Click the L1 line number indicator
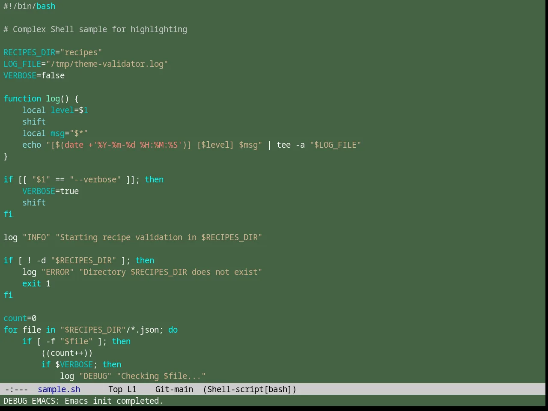548x411 pixels. pos(132,389)
